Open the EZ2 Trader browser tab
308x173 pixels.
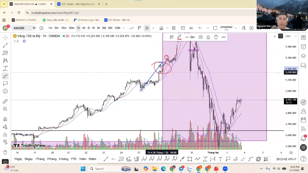pos(78,4)
